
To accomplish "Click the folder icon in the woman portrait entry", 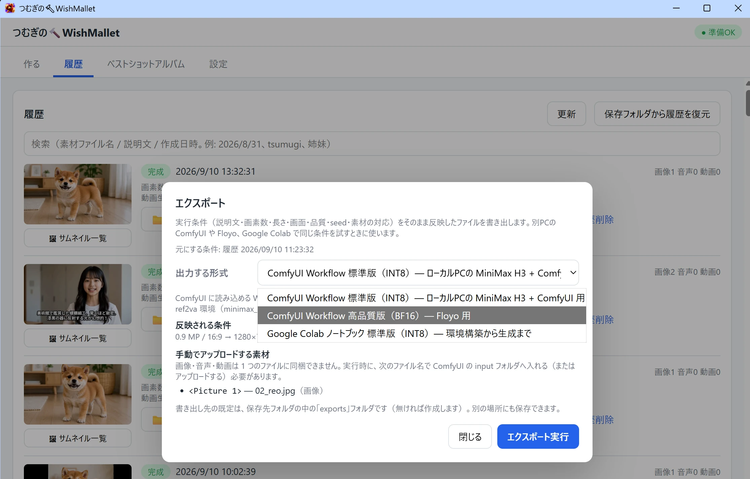I will point(157,320).
